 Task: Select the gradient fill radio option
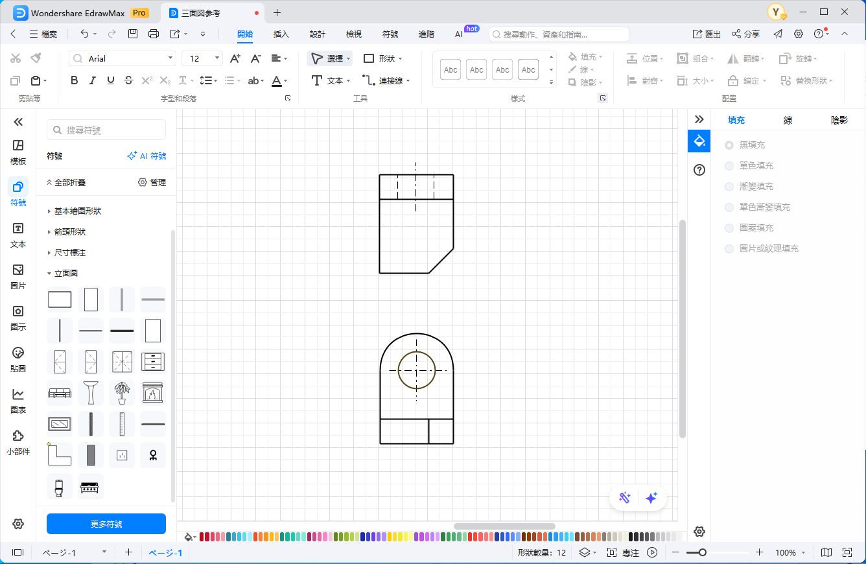(729, 187)
